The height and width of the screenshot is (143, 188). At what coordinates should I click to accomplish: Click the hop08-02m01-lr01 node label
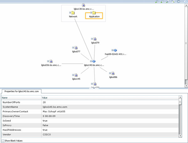(115, 54)
